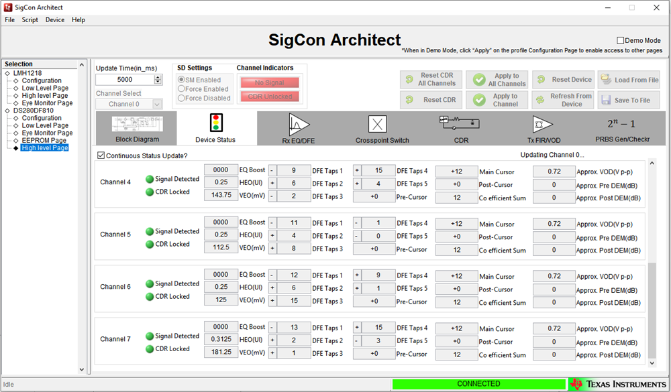Viewport: 671px width, 392px height.
Task: Select LMH1218 Eye Monitor Page
Action: tap(47, 103)
